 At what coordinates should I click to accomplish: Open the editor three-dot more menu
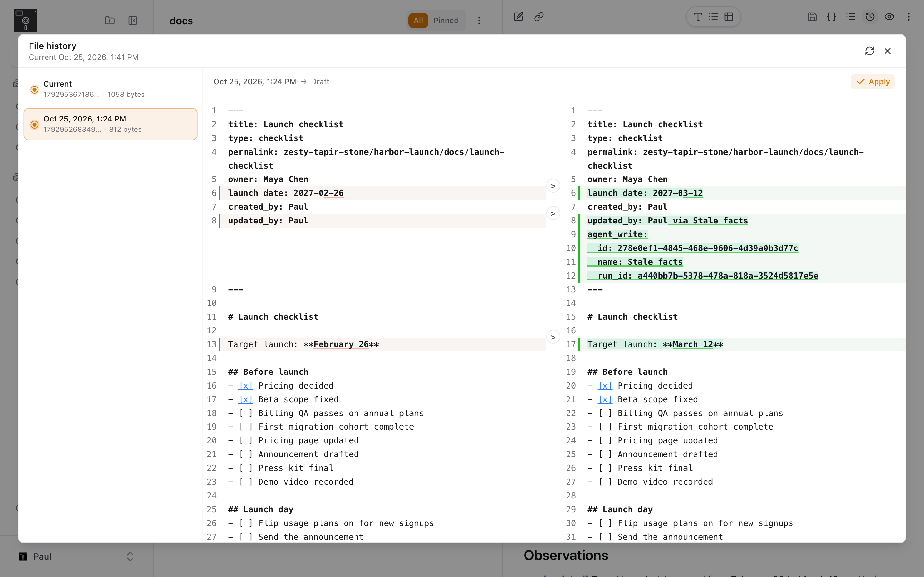[x=908, y=17]
